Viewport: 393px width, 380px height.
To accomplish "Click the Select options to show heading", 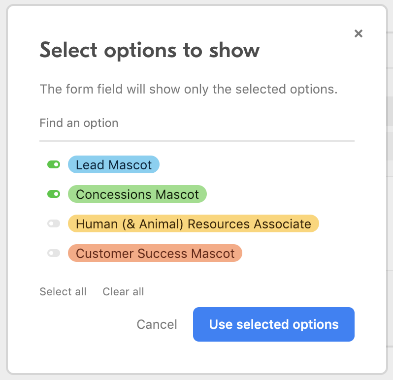I will click(150, 51).
